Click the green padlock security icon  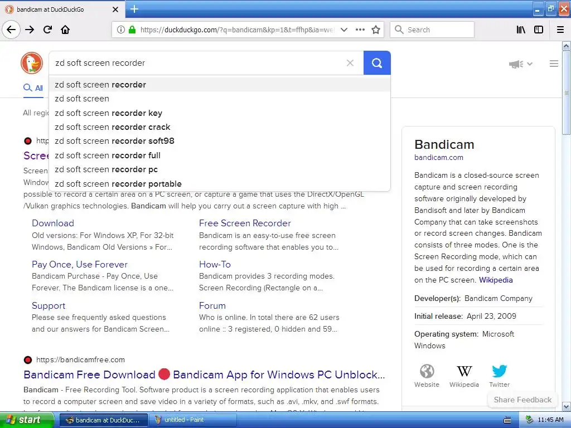[132, 30]
